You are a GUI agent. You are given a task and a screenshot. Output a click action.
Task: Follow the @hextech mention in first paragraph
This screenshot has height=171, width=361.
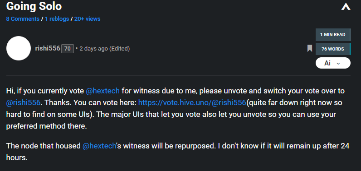point(102,91)
